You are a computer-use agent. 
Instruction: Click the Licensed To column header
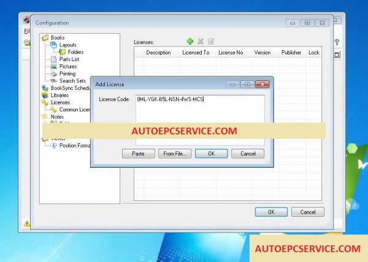[x=196, y=53]
